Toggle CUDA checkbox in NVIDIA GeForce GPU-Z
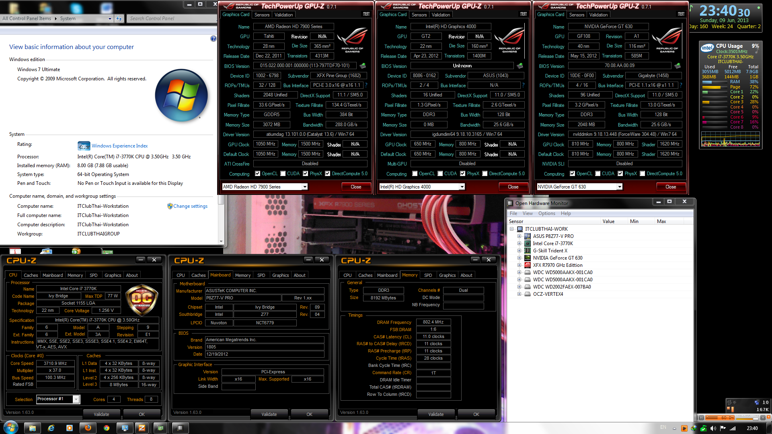772x434 pixels. point(598,174)
